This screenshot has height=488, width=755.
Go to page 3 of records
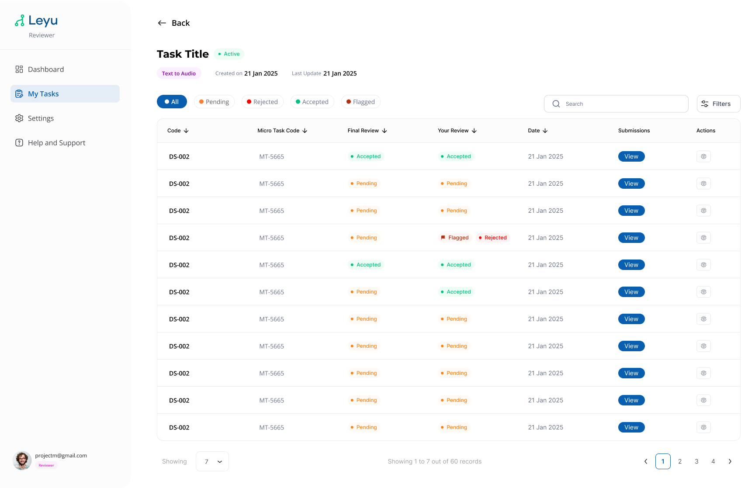pyautogui.click(x=696, y=461)
